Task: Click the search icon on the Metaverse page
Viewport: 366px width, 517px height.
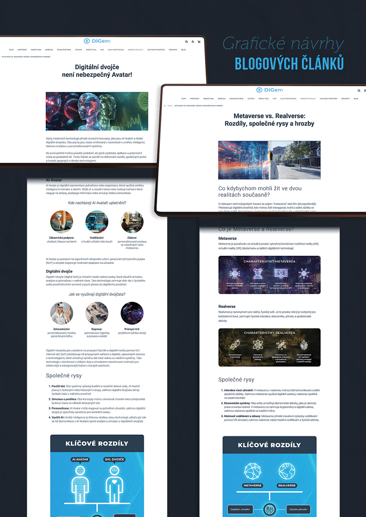Action: point(359,90)
